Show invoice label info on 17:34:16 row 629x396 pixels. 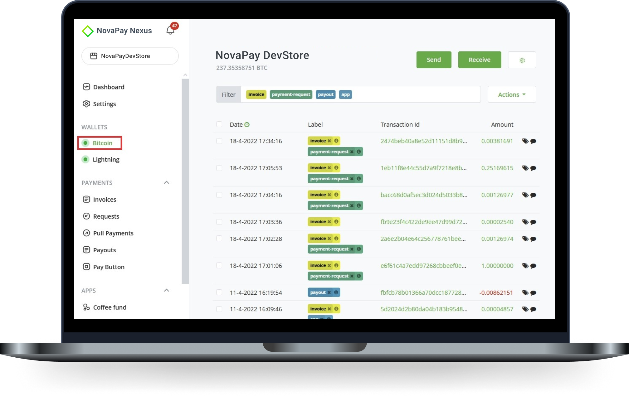336,141
